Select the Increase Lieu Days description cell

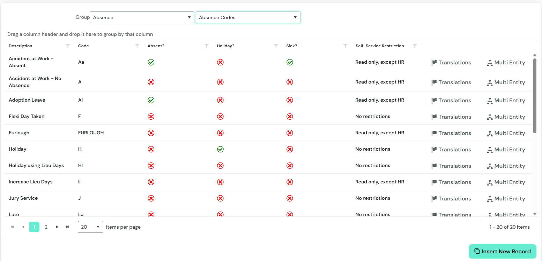tap(31, 182)
